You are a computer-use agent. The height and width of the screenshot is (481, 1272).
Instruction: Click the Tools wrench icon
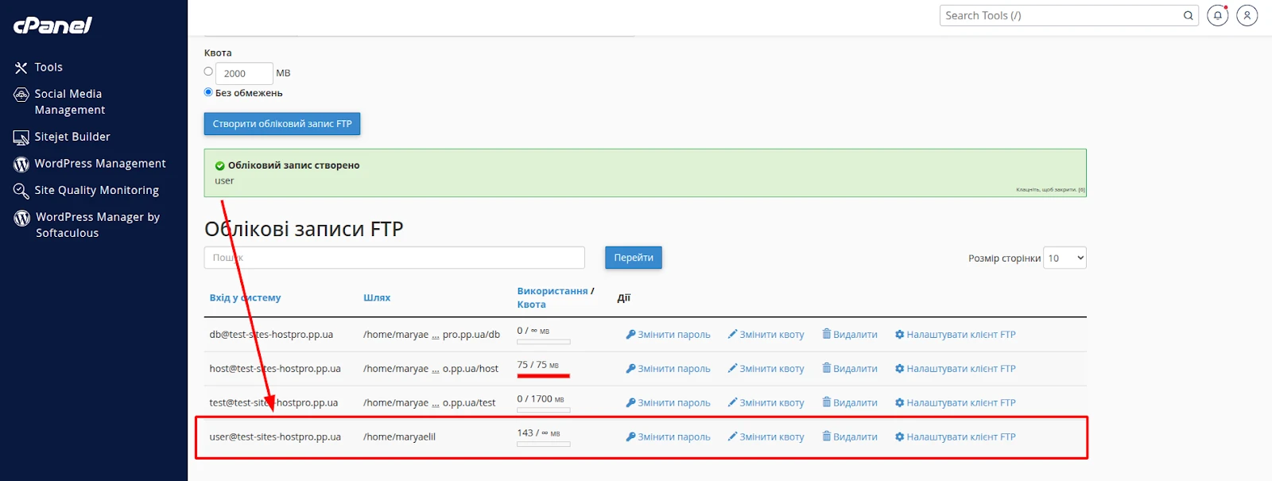21,68
